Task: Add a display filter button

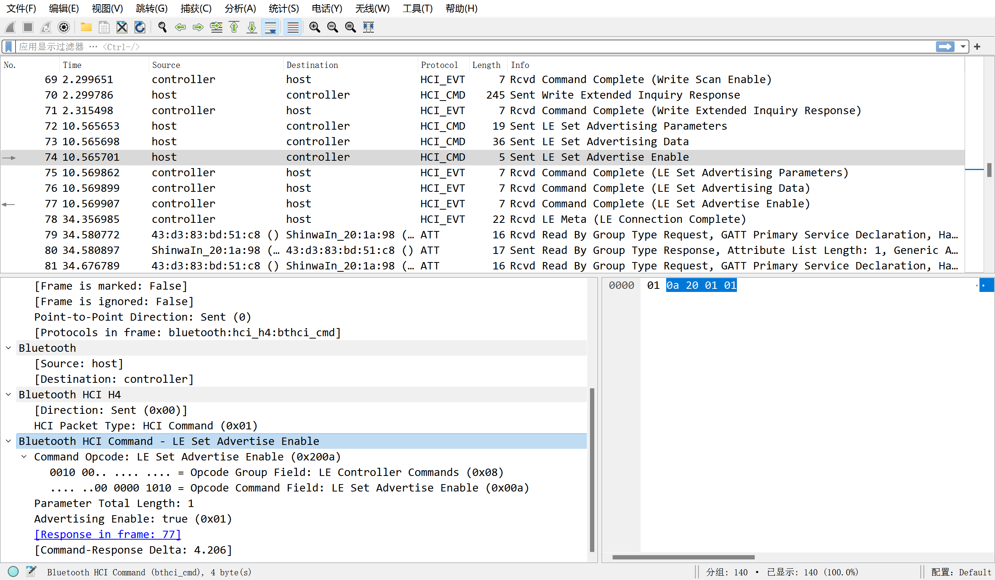Action: coord(977,47)
